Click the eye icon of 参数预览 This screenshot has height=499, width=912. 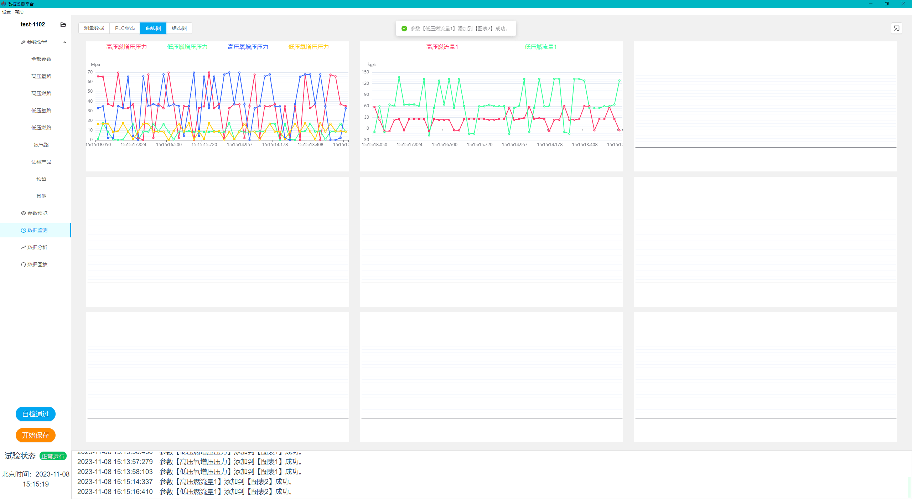click(24, 213)
